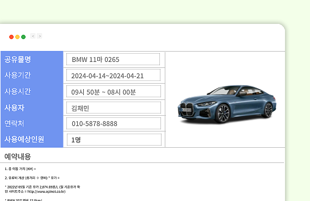Click the 2024-04-14~2024-04-21 date field
The height and width of the screenshot is (201, 310).
click(x=113, y=75)
